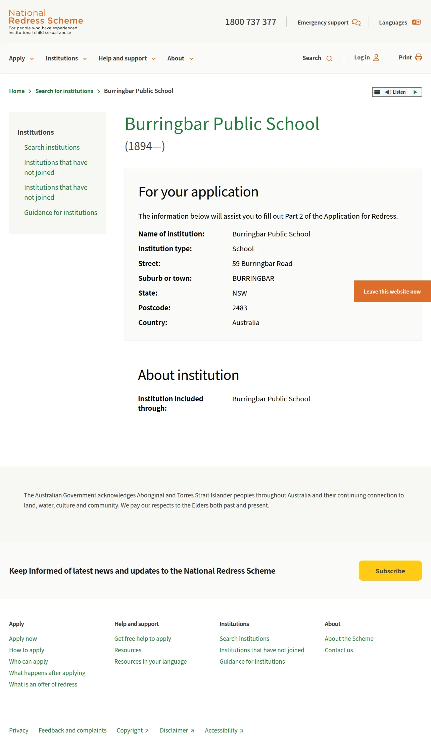The width and height of the screenshot is (431, 753).
Task: Open Guidance for institutions sidebar link
Action: tap(61, 213)
